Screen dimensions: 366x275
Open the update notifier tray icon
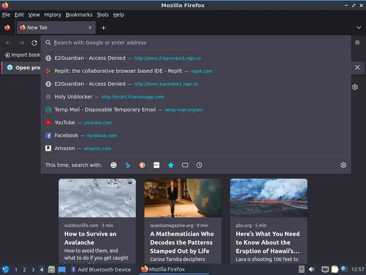pyautogui.click(x=344, y=269)
